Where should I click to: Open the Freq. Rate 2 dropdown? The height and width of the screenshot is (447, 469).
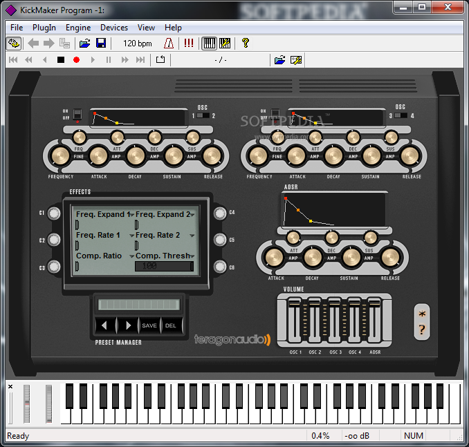[x=192, y=236]
